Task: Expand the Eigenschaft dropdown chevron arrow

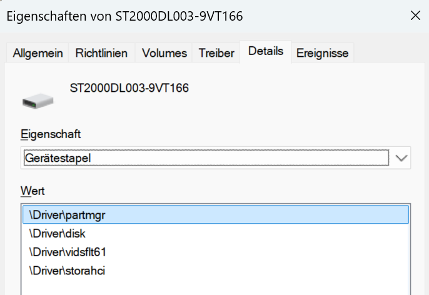Action: [x=401, y=158]
